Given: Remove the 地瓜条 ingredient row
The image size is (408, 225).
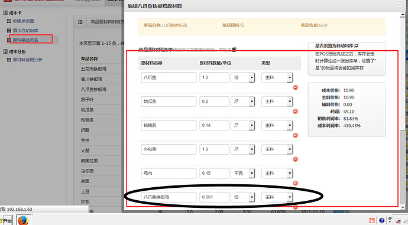Looking at the screenshot, I should point(295,112).
